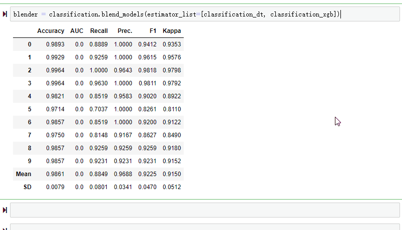Image resolution: width=402 pixels, height=230 pixels.
Task: Select SD kappa value 0.0512
Action: (x=172, y=187)
